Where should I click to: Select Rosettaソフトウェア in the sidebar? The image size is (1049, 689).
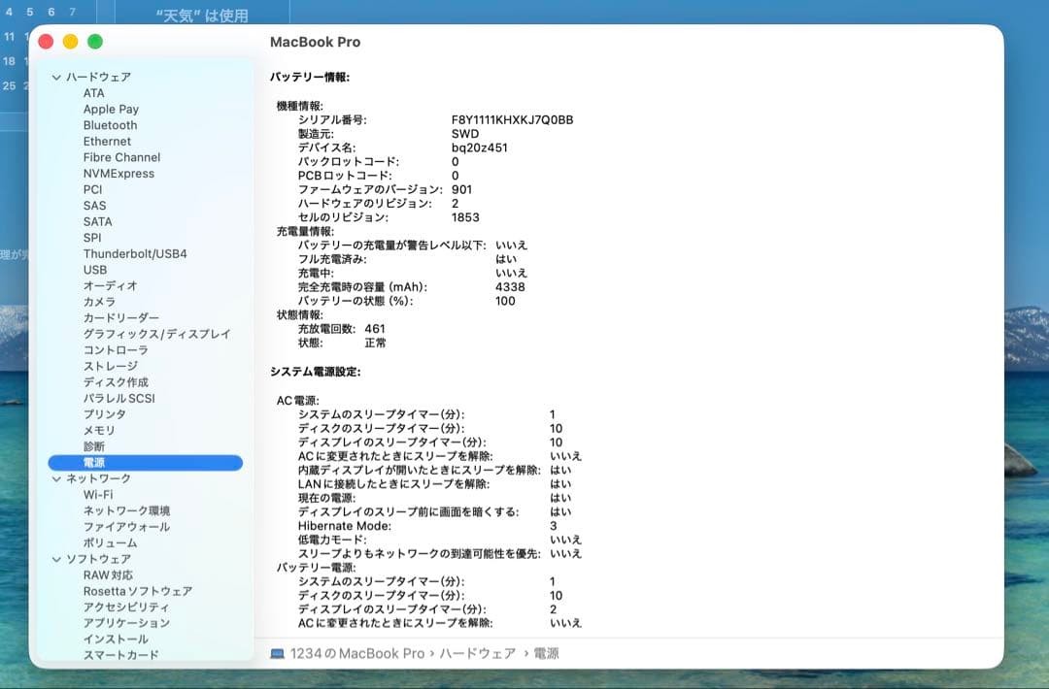[x=138, y=591]
